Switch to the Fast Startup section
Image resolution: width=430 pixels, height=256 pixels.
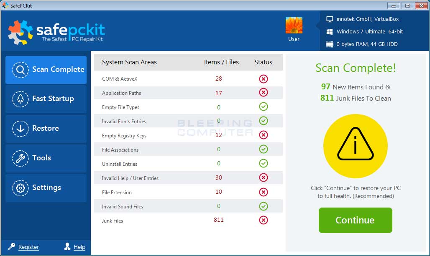(46, 99)
